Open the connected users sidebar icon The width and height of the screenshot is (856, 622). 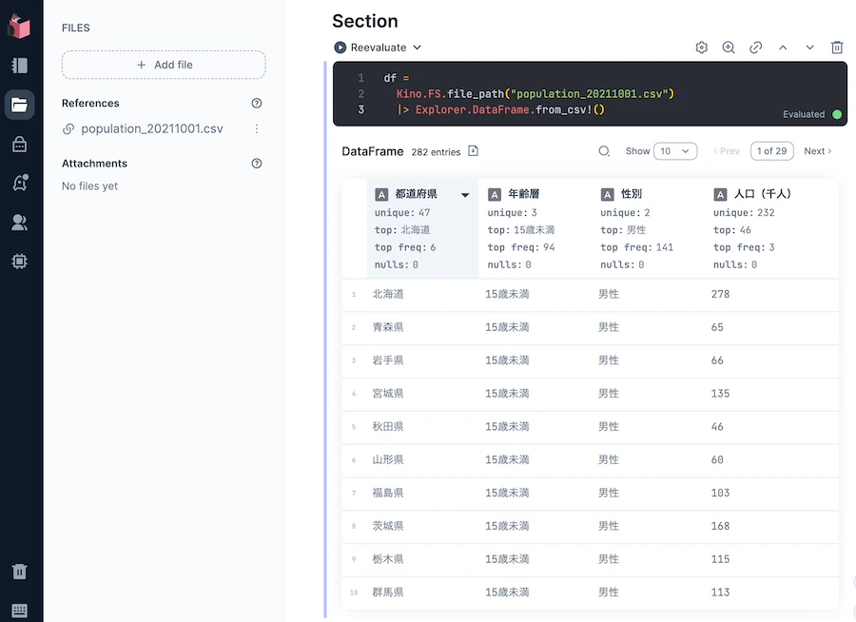pos(20,223)
